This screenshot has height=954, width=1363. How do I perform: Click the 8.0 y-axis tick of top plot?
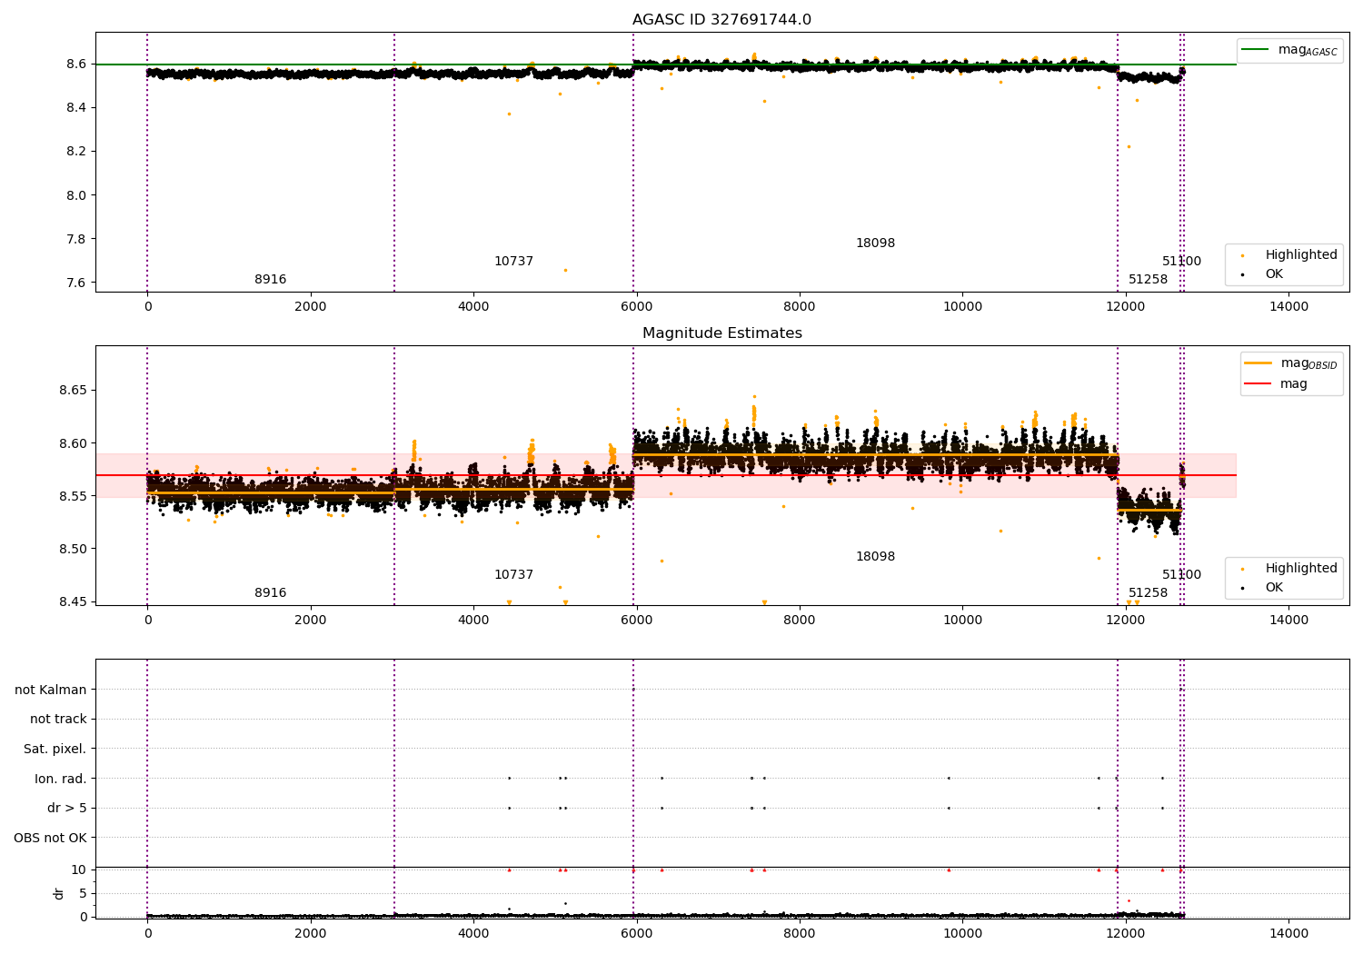tap(76, 194)
